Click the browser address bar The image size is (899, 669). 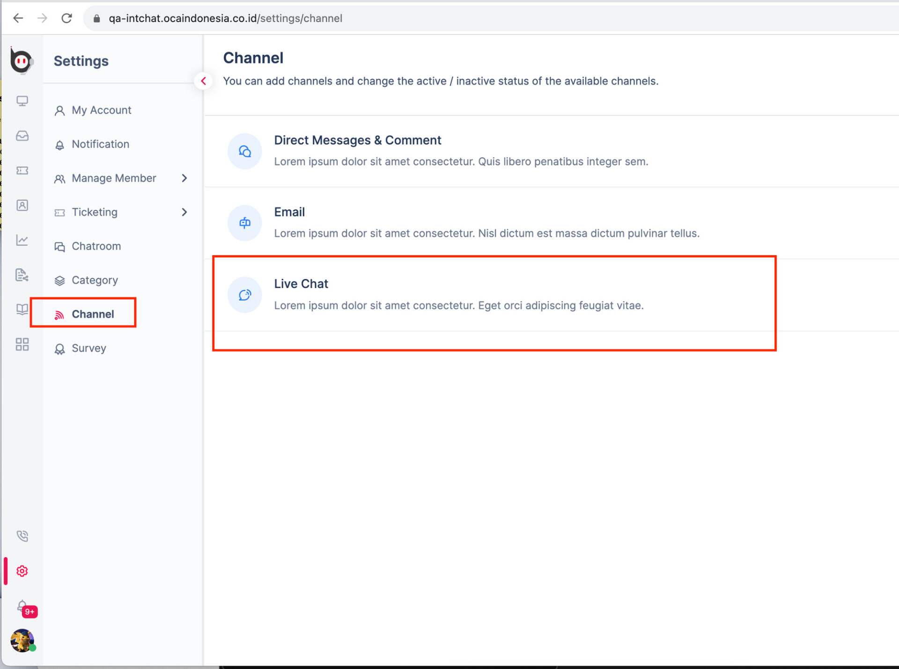click(x=421, y=18)
